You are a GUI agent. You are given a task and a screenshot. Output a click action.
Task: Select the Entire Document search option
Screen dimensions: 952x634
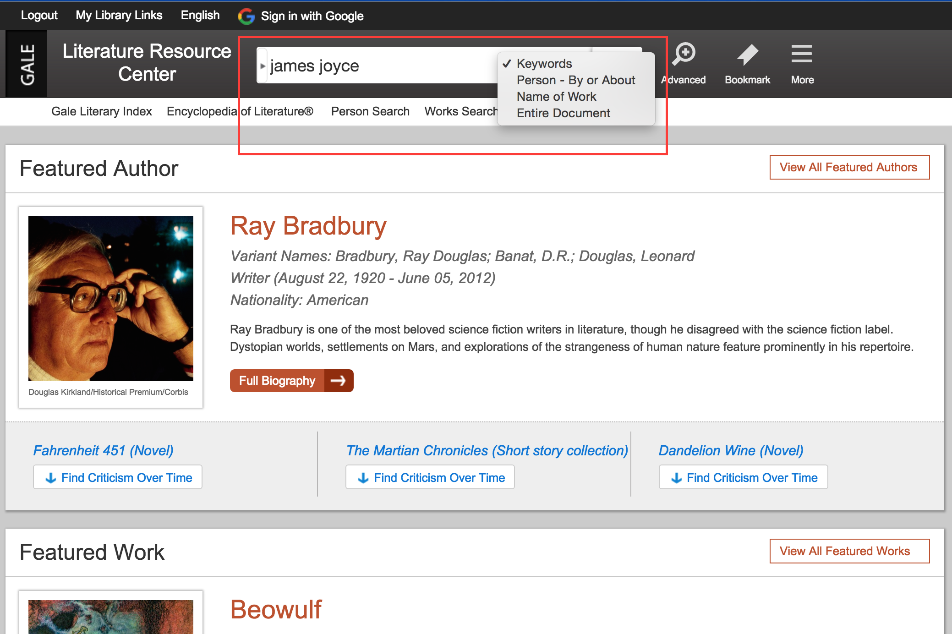pos(564,113)
